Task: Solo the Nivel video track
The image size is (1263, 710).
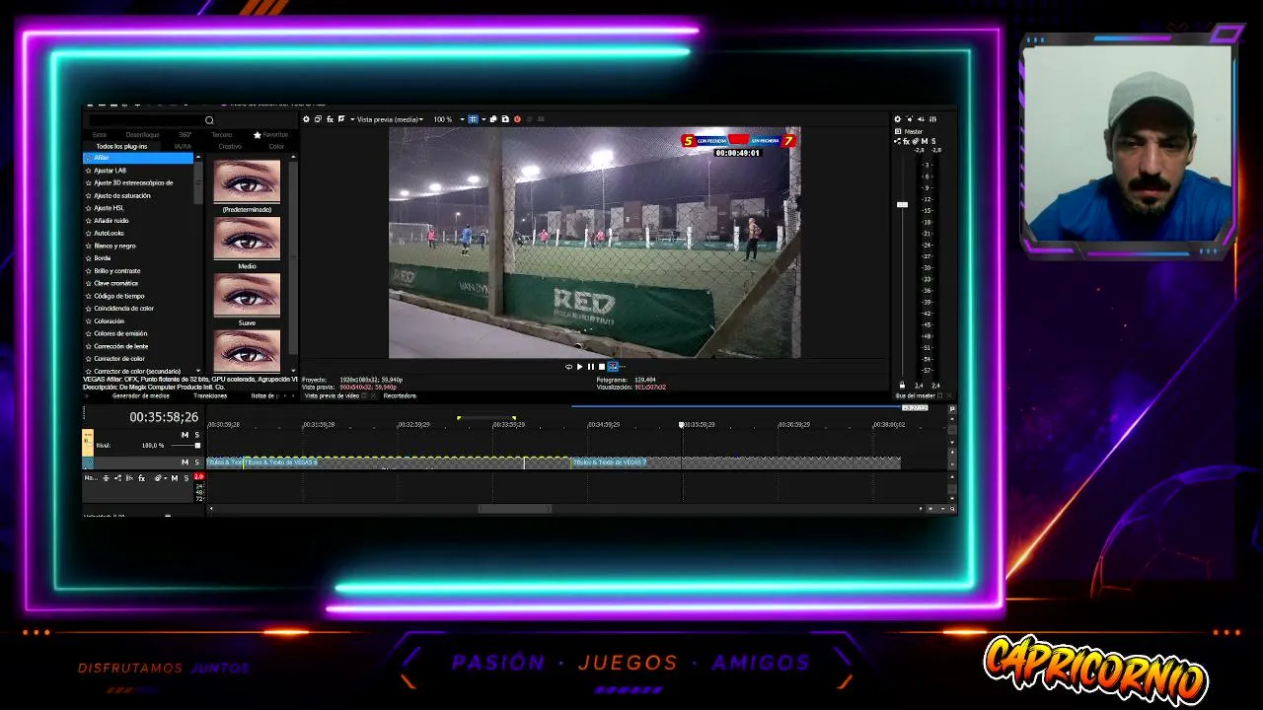Action: click(196, 435)
